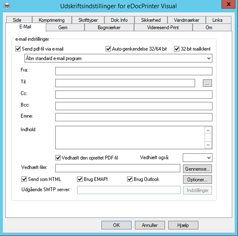This screenshot has width=238, height=236.
Task: Switch to the Skrifttyper tab
Action: 88,20
